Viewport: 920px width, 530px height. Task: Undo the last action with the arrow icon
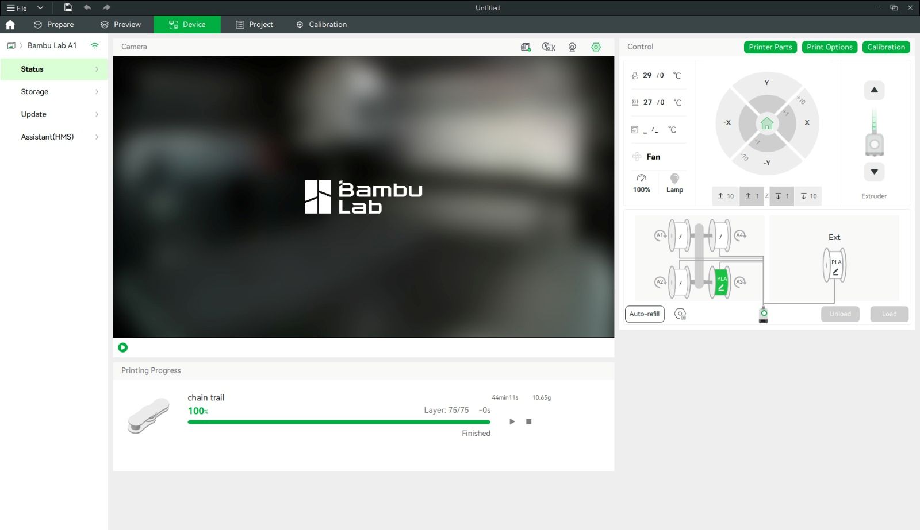[x=87, y=7]
